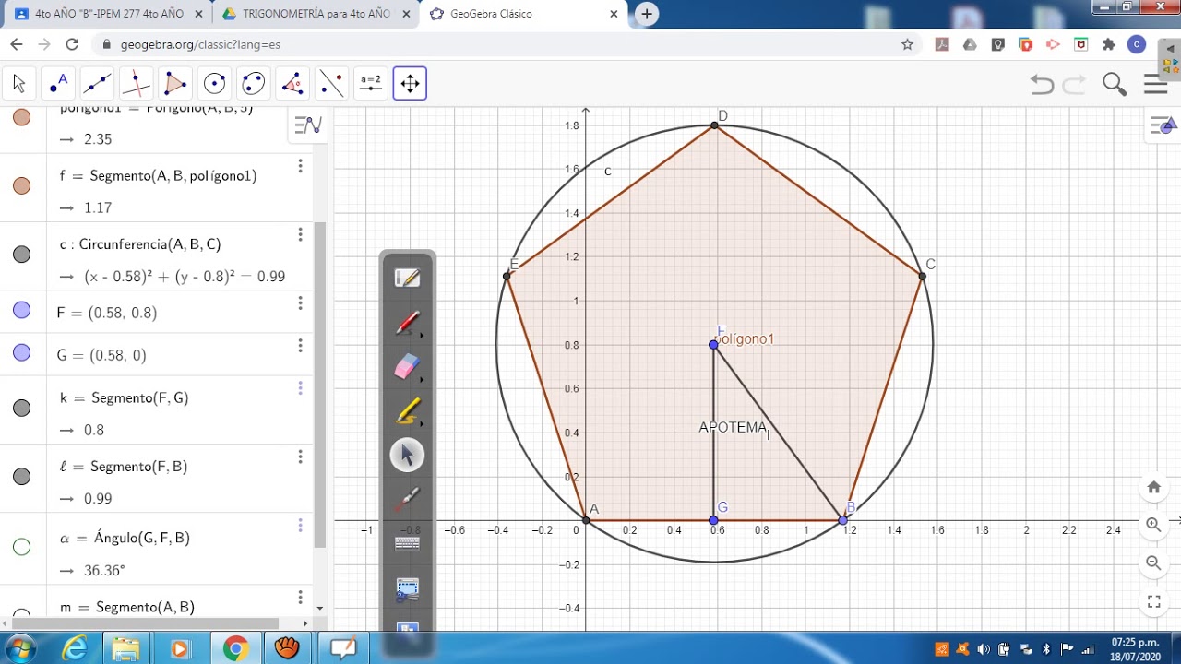Select the Ellipse conic tool
The width and height of the screenshot is (1181, 664).
[x=254, y=84]
